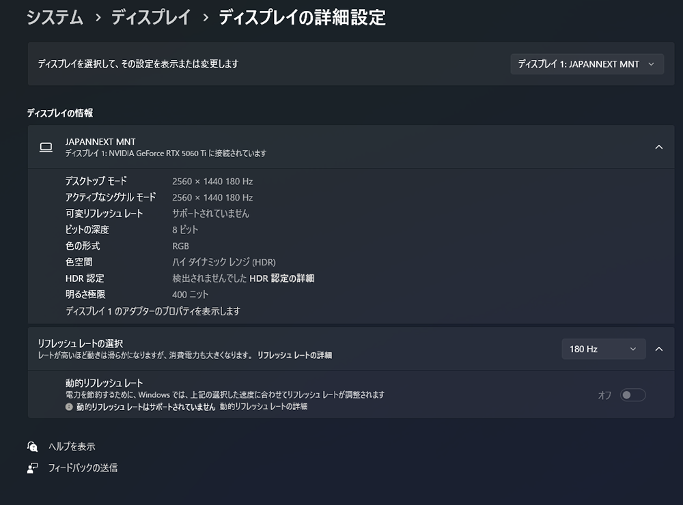Open the リフレッシュ レートの詳細 link
683x505 pixels.
[x=294, y=356]
